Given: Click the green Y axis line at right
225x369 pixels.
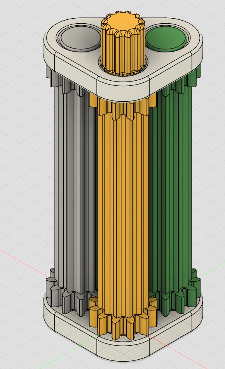Looking at the screenshot, I should tap(212, 268).
